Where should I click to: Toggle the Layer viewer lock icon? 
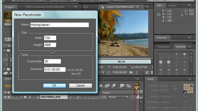102,7
